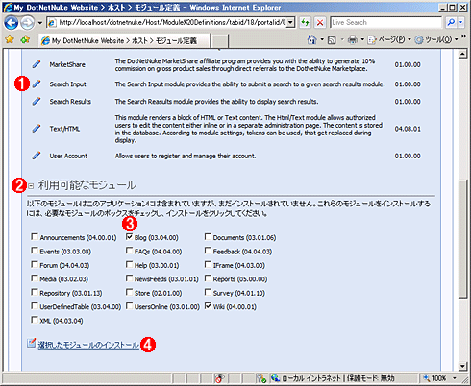Click the local intranet zone icon

[275, 378]
